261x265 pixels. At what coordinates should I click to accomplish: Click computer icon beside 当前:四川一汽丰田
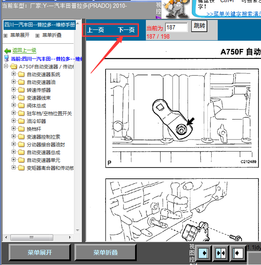coord(6,58)
